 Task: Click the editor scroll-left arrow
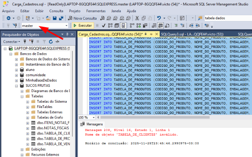(x=98, y=117)
